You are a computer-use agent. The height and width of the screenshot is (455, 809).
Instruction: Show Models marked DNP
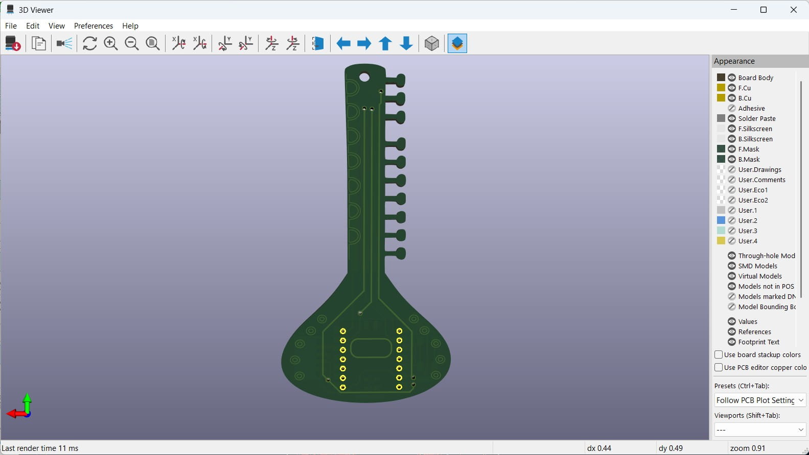732,296
